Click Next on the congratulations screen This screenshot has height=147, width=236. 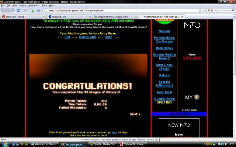coord(135,114)
